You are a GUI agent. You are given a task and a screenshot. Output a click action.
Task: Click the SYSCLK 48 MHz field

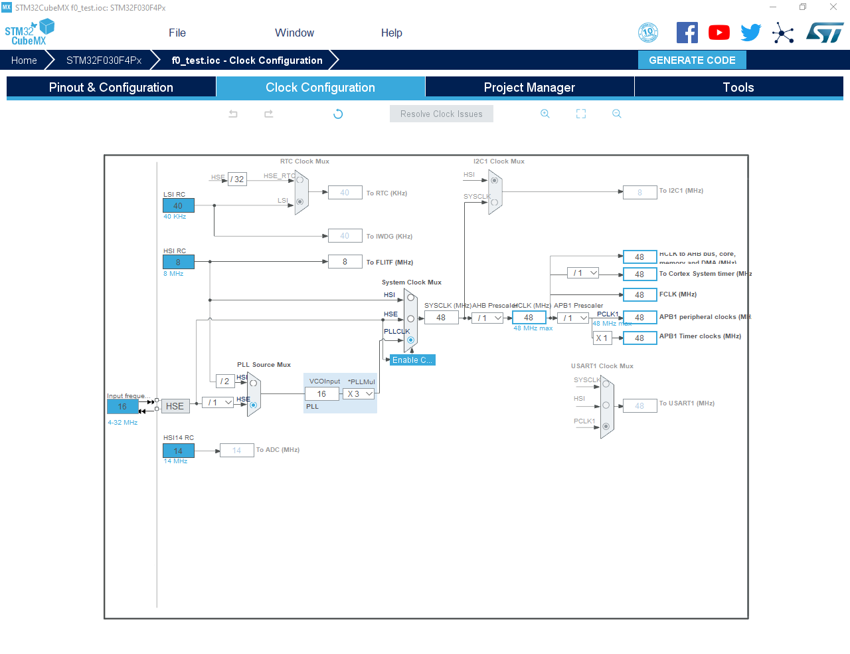click(441, 318)
